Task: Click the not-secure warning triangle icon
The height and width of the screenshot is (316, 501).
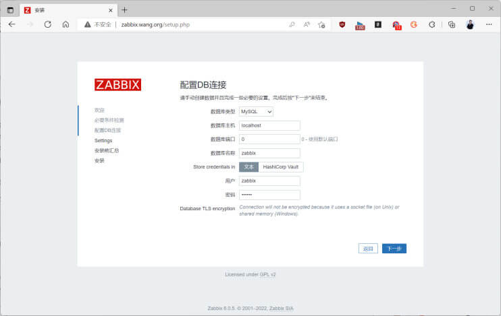Action: [x=88, y=24]
